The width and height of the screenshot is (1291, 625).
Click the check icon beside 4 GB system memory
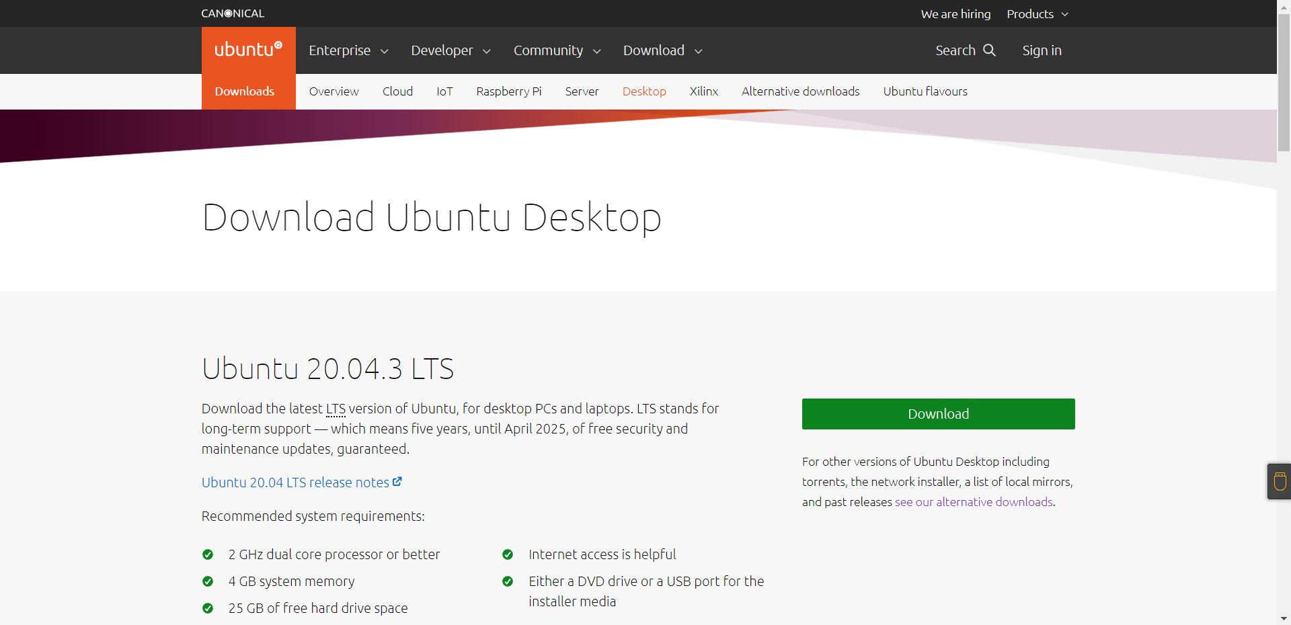click(x=208, y=581)
